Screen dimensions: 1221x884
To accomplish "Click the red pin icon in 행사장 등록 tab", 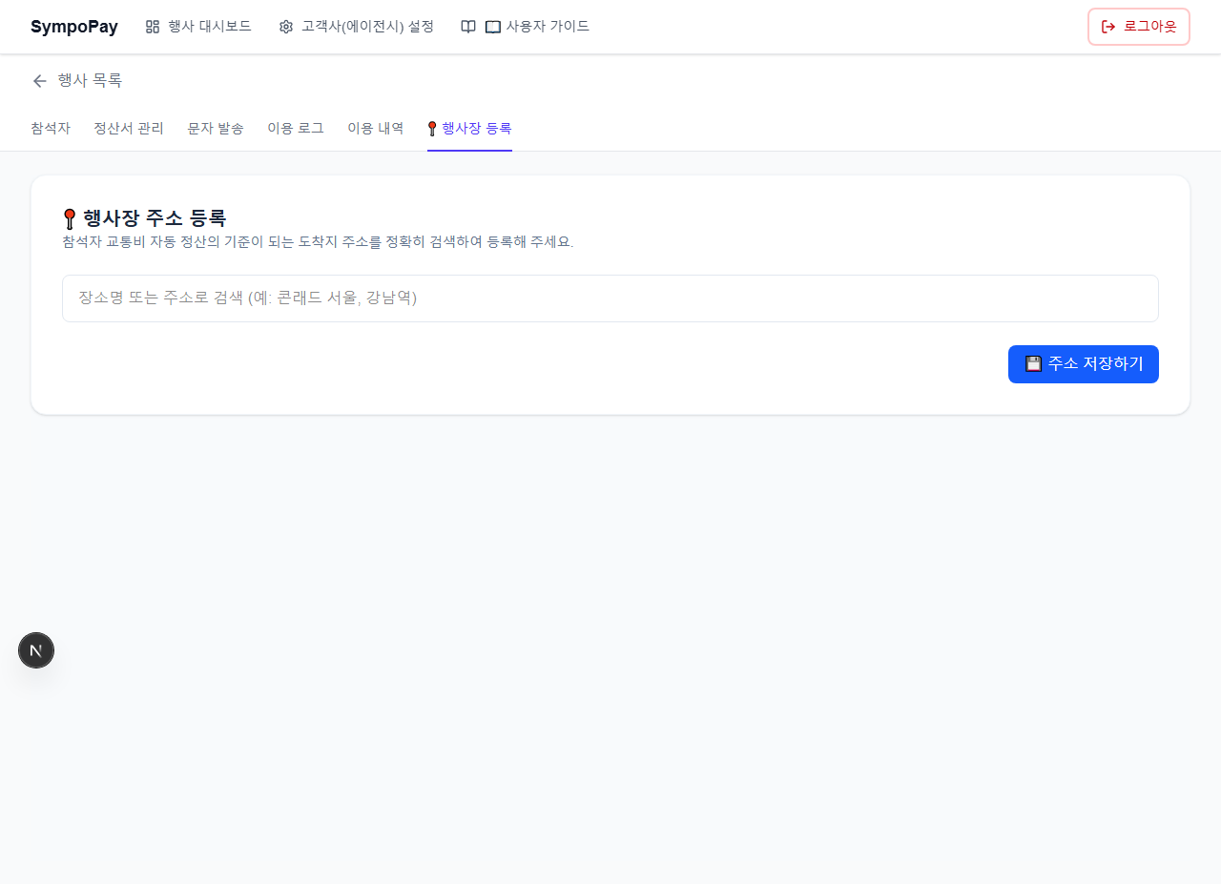I will coord(432,129).
